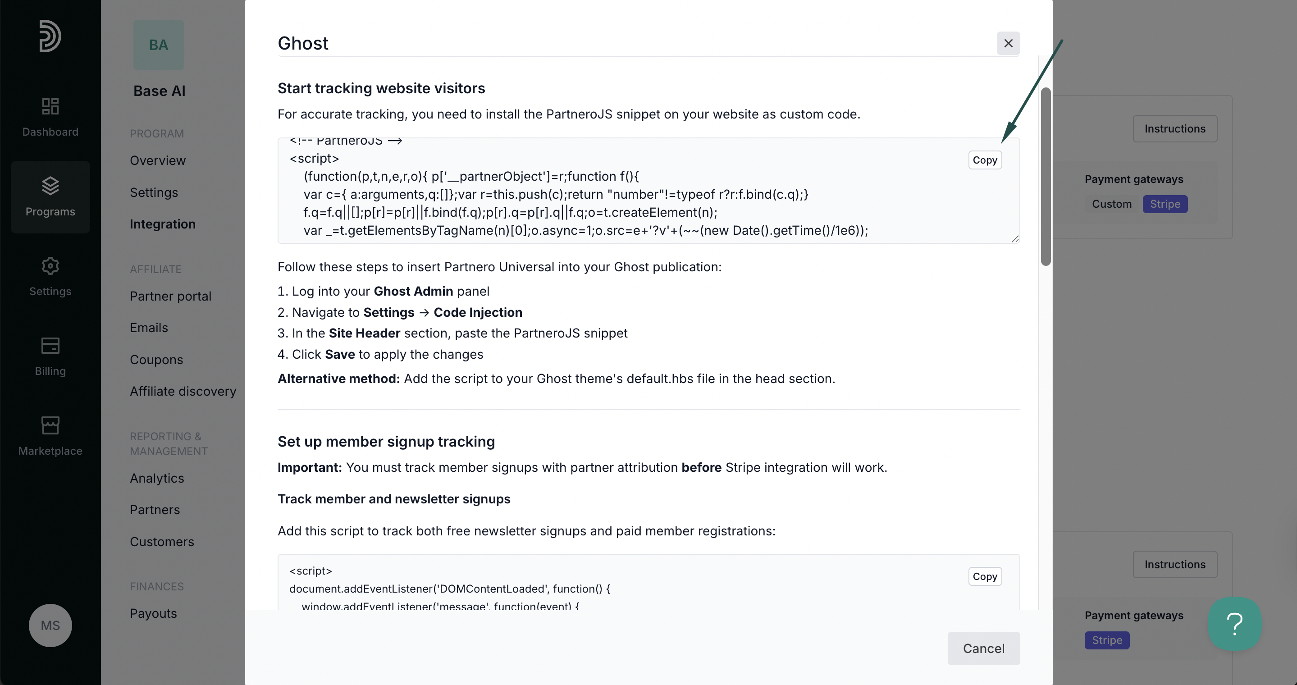This screenshot has height=685, width=1297.
Task: Open Instructions for the Custom/Stripe integration card
Action: tap(1175, 129)
